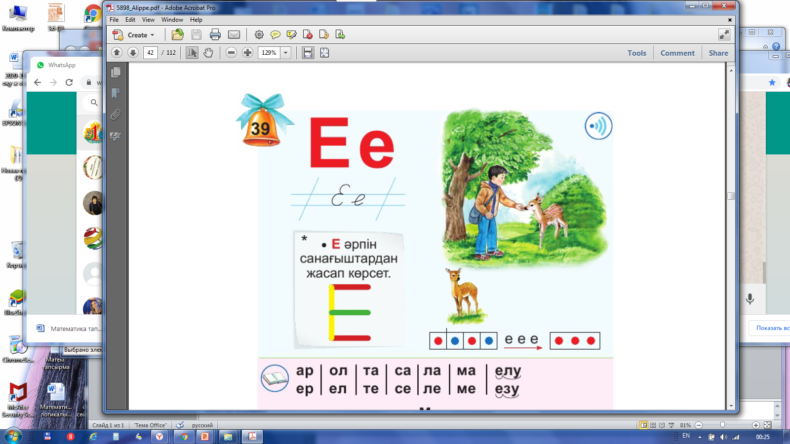Click the WhatsApp chat search icon

(94, 103)
